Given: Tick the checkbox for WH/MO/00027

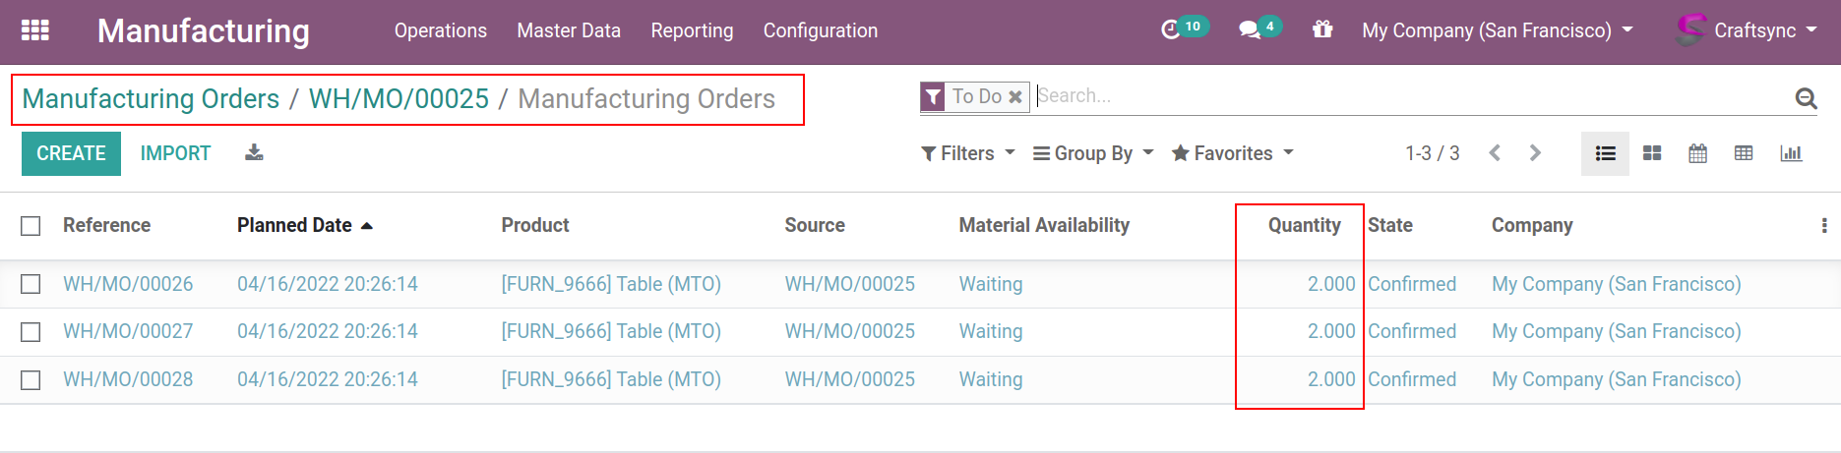Looking at the screenshot, I should point(31,332).
